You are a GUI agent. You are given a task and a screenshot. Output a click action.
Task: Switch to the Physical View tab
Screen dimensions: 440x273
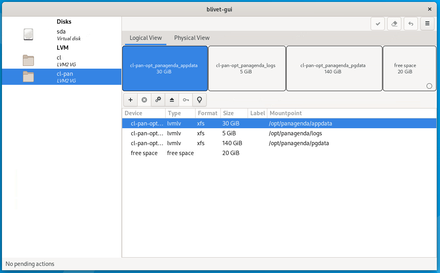click(192, 38)
